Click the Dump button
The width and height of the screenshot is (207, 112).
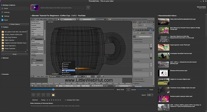pyautogui.click(x=14, y=54)
